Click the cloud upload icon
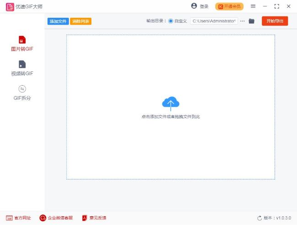The image size is (297, 225). (170, 103)
